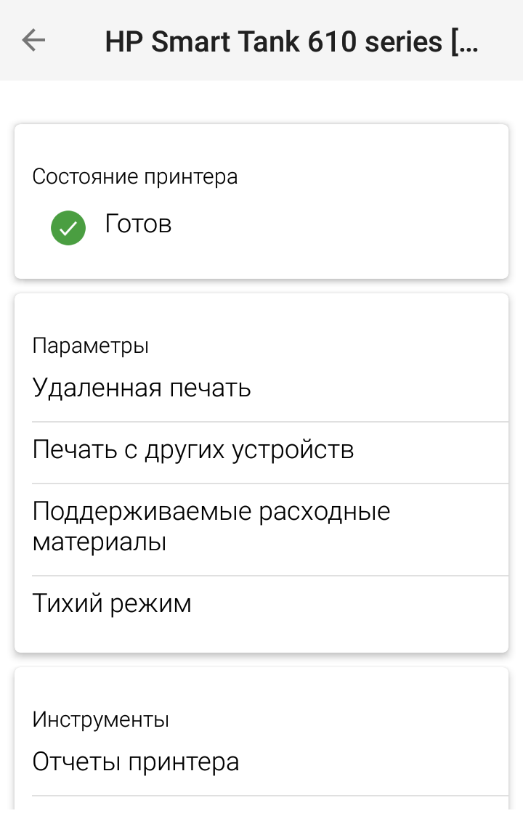Click the divider below "Удаленная печать"
523x824 pixels.
coord(269,422)
